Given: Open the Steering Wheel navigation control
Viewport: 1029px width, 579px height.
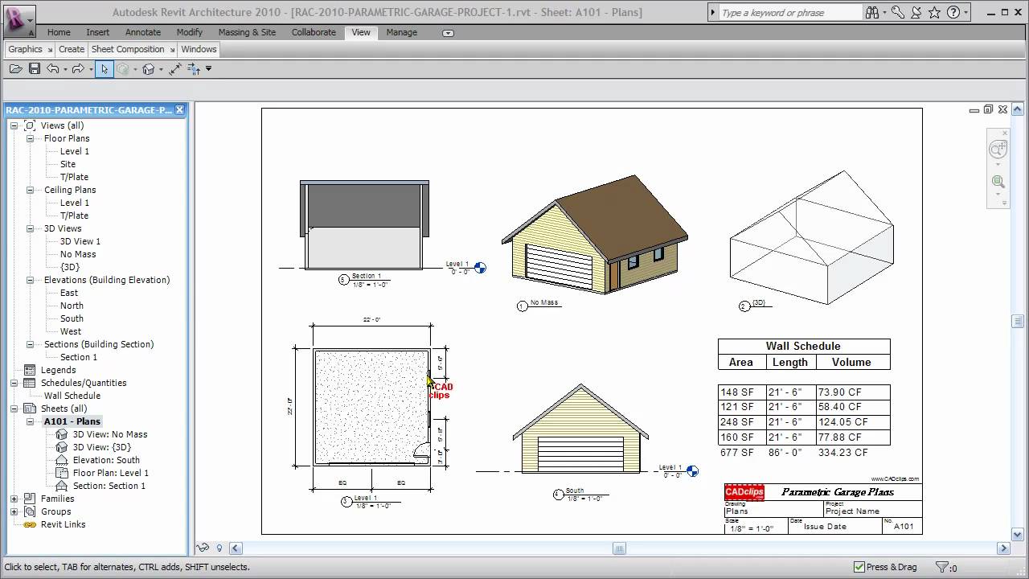Looking at the screenshot, I should click(x=998, y=150).
